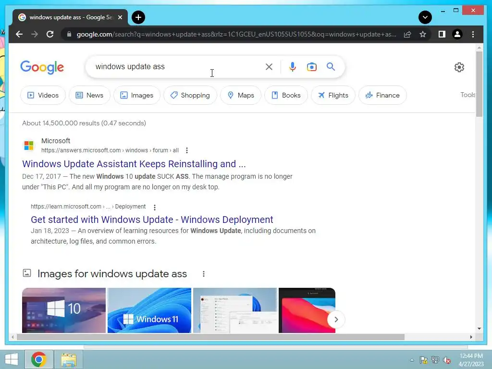Click the Google logo

42,67
